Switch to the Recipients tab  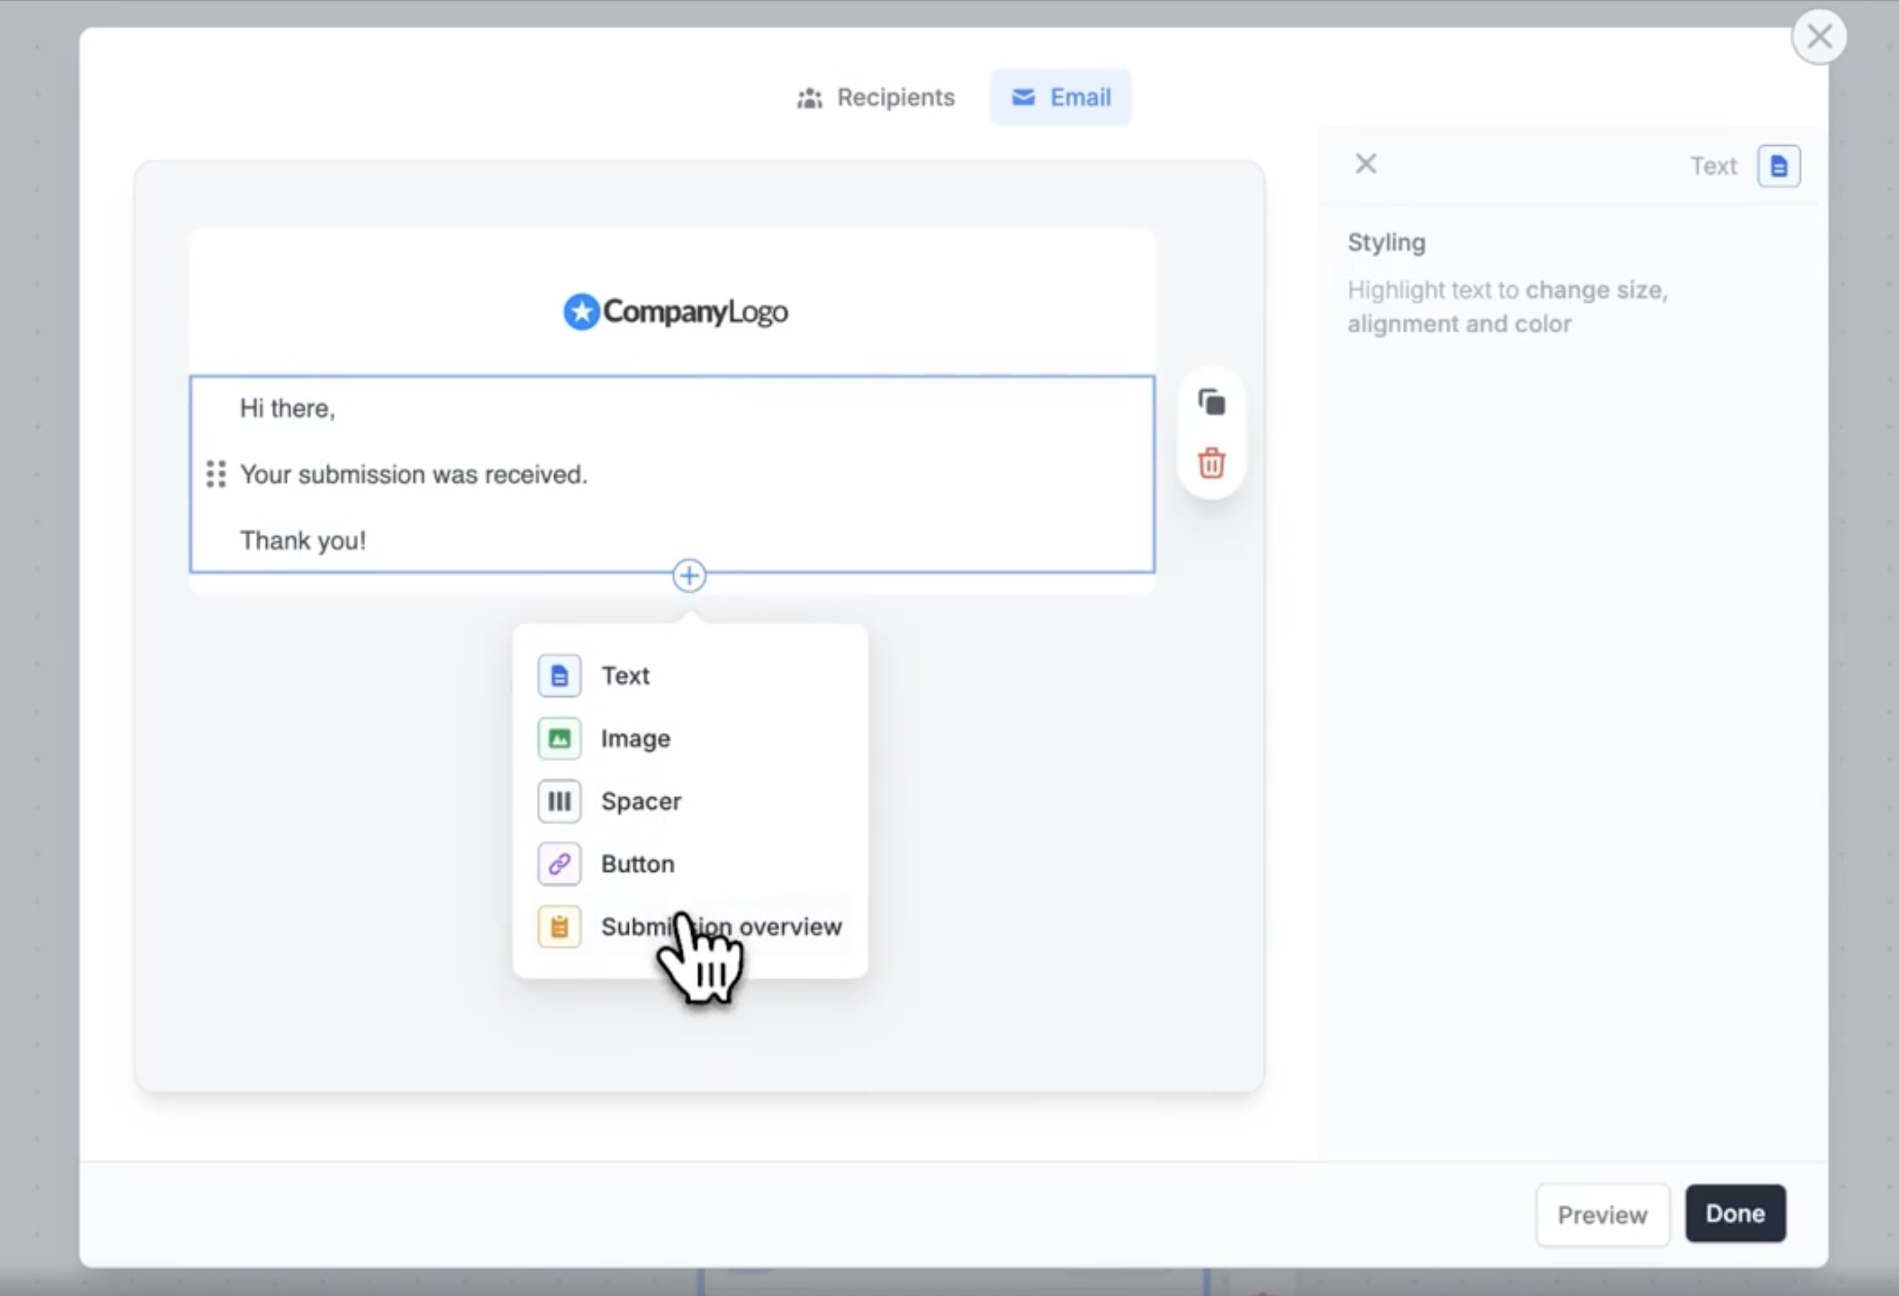pos(876,98)
